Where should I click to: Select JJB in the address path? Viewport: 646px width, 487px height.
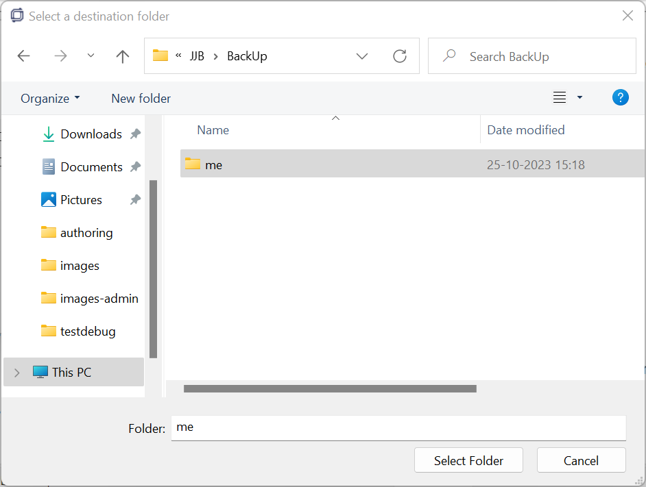[197, 56]
